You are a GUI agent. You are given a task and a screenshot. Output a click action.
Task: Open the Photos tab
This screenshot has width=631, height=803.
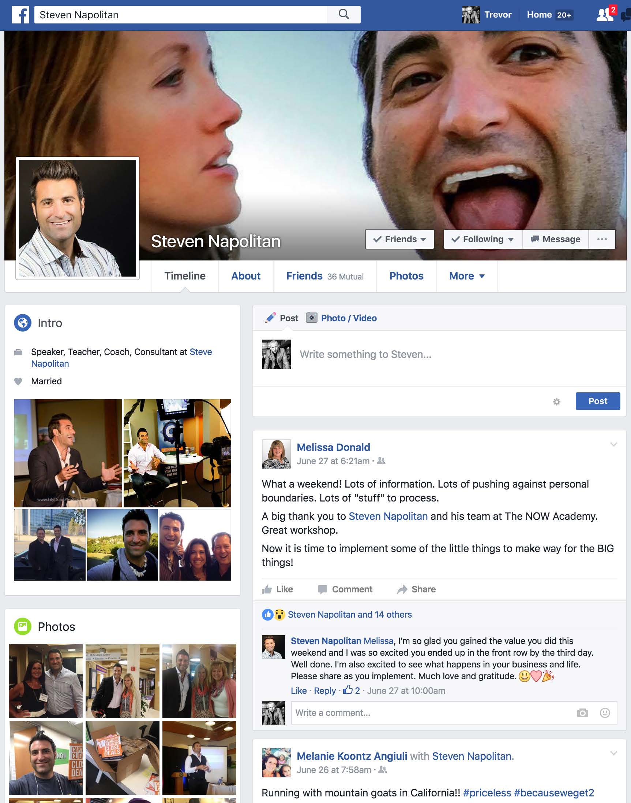point(406,276)
